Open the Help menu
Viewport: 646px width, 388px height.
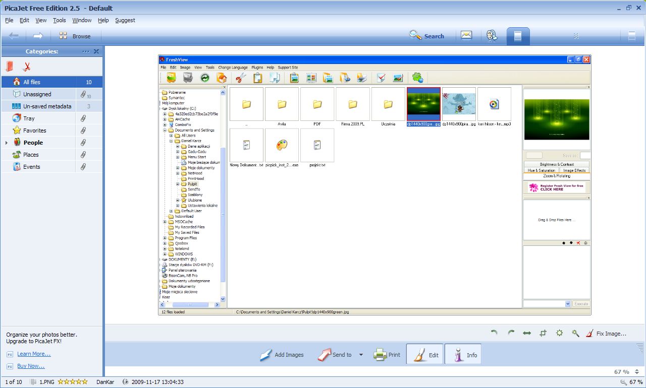(x=103, y=20)
